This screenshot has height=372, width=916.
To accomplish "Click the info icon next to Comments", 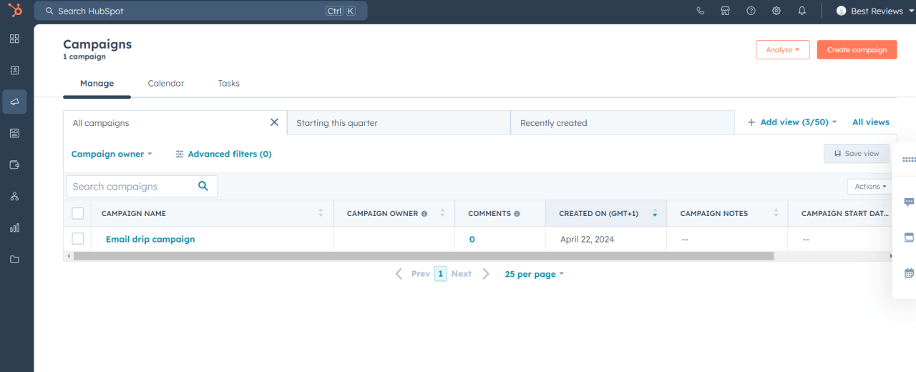I will (517, 214).
